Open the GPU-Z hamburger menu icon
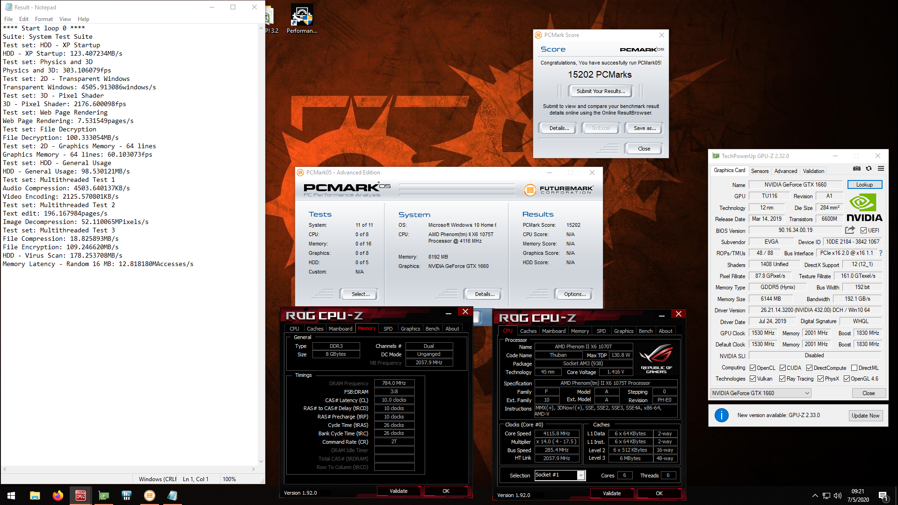 pos(881,168)
